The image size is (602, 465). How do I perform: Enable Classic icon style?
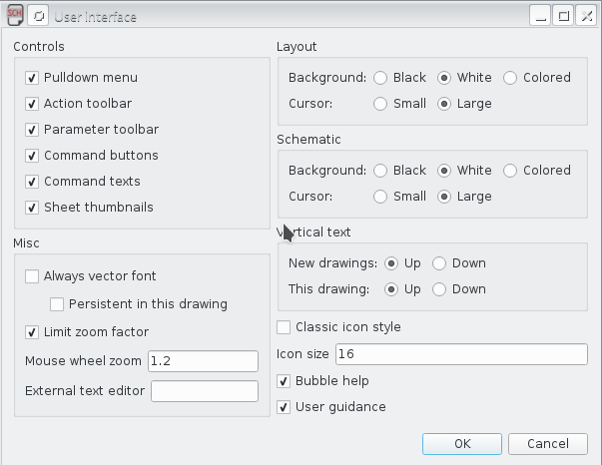[284, 327]
